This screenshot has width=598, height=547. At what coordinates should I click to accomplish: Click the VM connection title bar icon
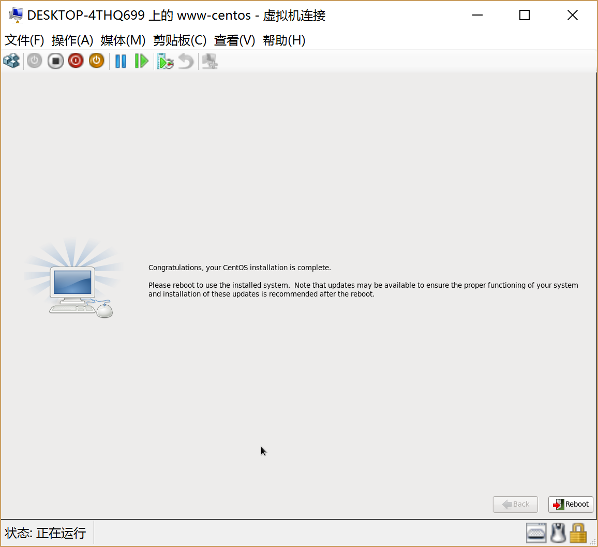tap(16, 15)
